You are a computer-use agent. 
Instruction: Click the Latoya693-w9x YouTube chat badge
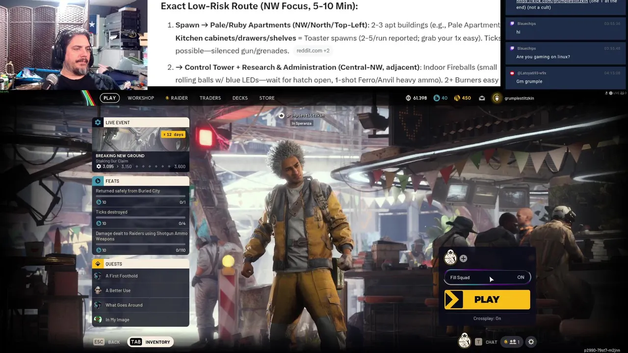tap(512, 73)
